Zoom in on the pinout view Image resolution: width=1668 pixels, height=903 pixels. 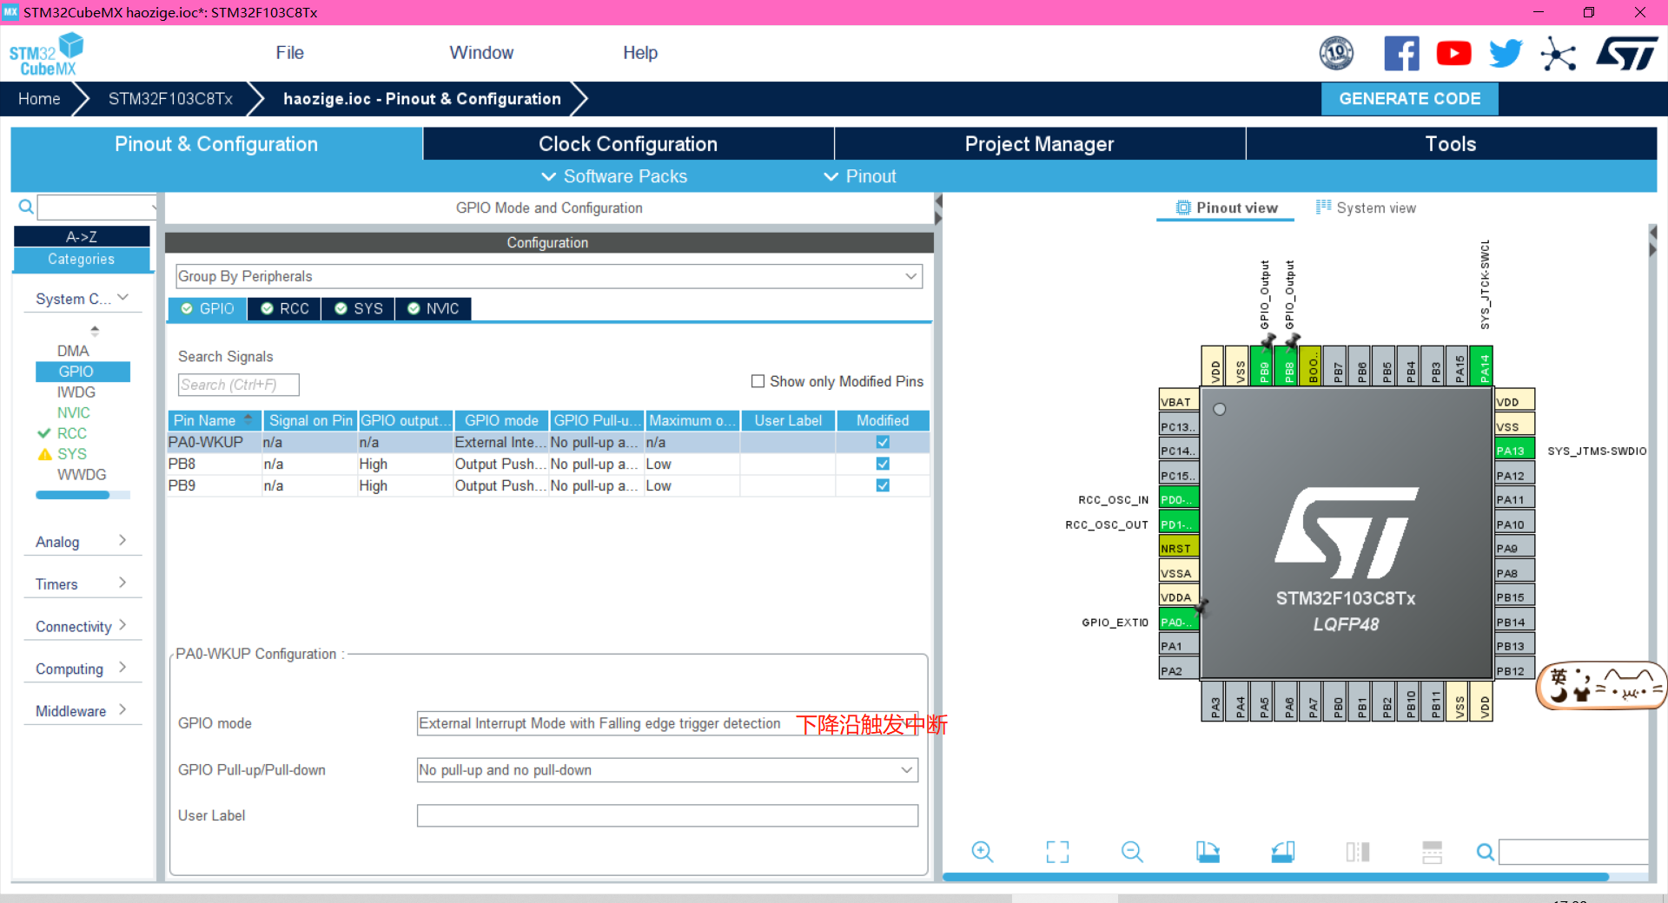(983, 852)
